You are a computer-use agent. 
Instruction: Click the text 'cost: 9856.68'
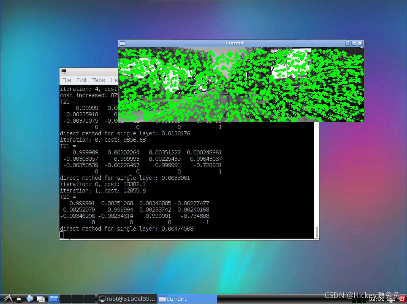point(125,140)
